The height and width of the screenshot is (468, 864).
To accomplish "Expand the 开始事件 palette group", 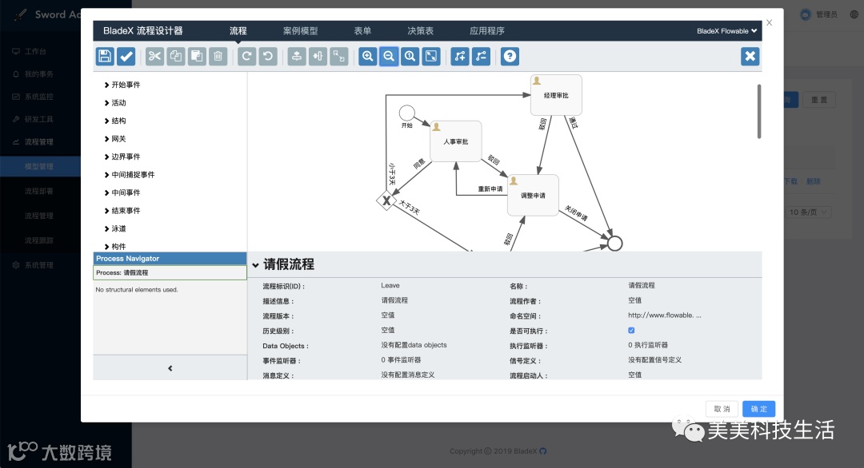I will coord(122,85).
